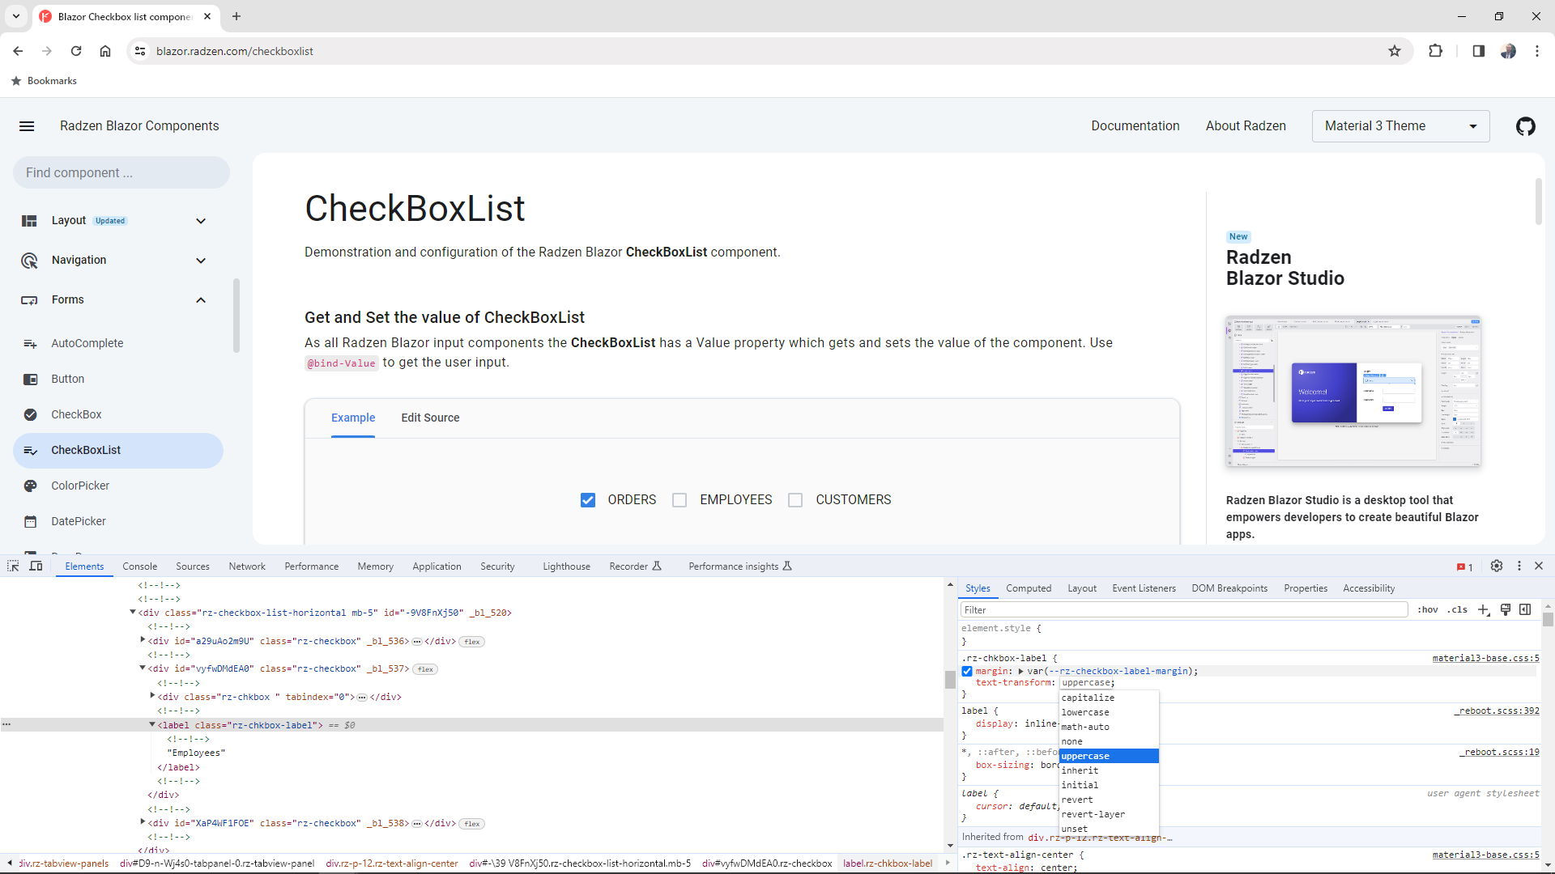Collapse the Forms sidebar section
This screenshot has height=874, width=1555.
(201, 300)
